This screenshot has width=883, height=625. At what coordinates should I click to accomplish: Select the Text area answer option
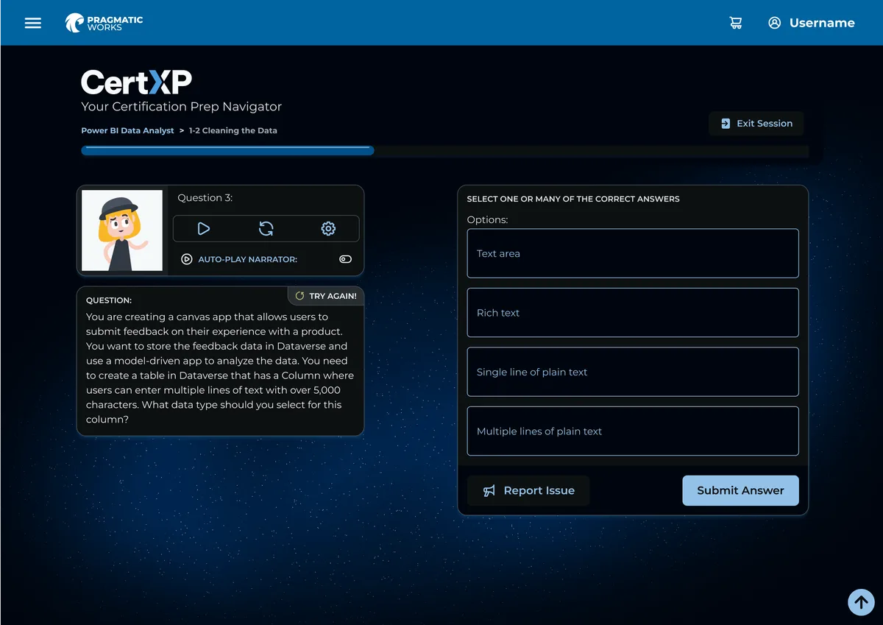point(633,253)
